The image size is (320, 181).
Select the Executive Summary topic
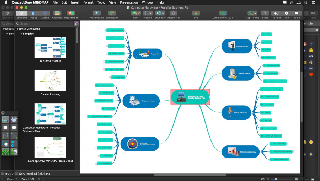tap(237, 46)
